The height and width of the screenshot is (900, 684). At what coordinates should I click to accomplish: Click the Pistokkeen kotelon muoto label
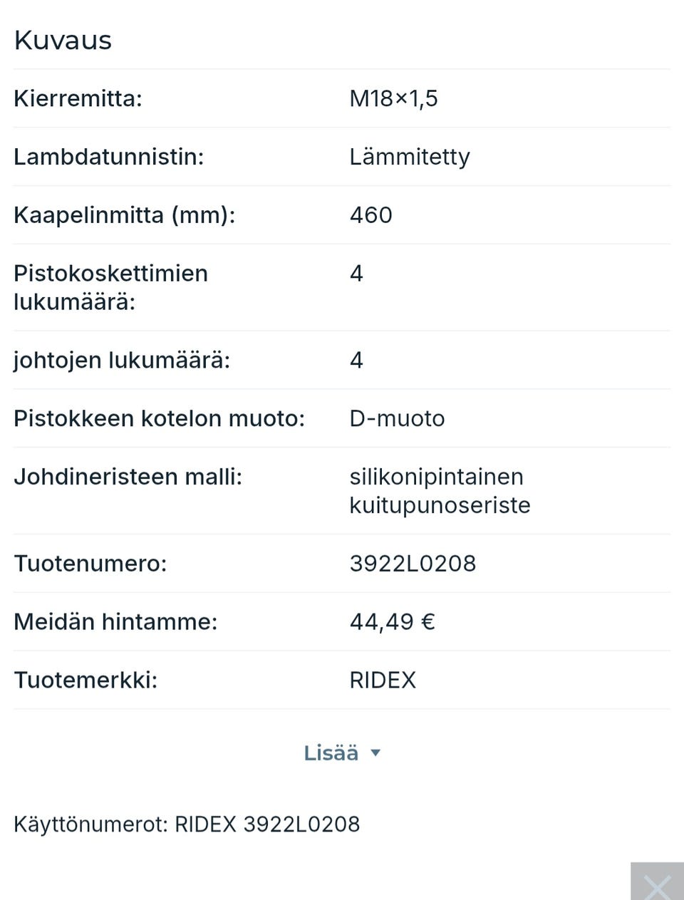click(x=159, y=418)
